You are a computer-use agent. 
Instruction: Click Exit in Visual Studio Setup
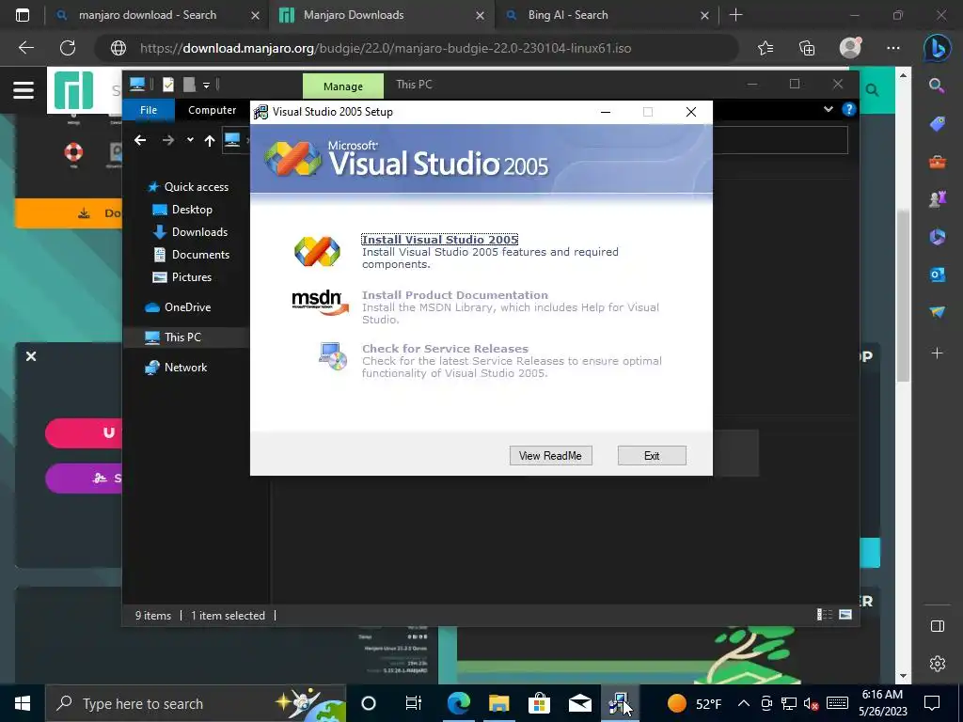[x=652, y=456]
